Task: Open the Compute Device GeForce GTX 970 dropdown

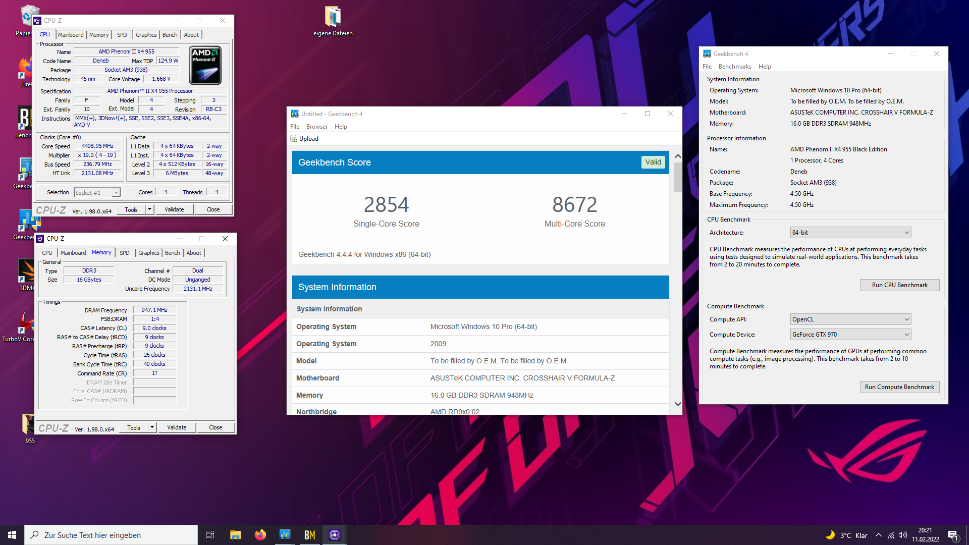Action: click(850, 335)
